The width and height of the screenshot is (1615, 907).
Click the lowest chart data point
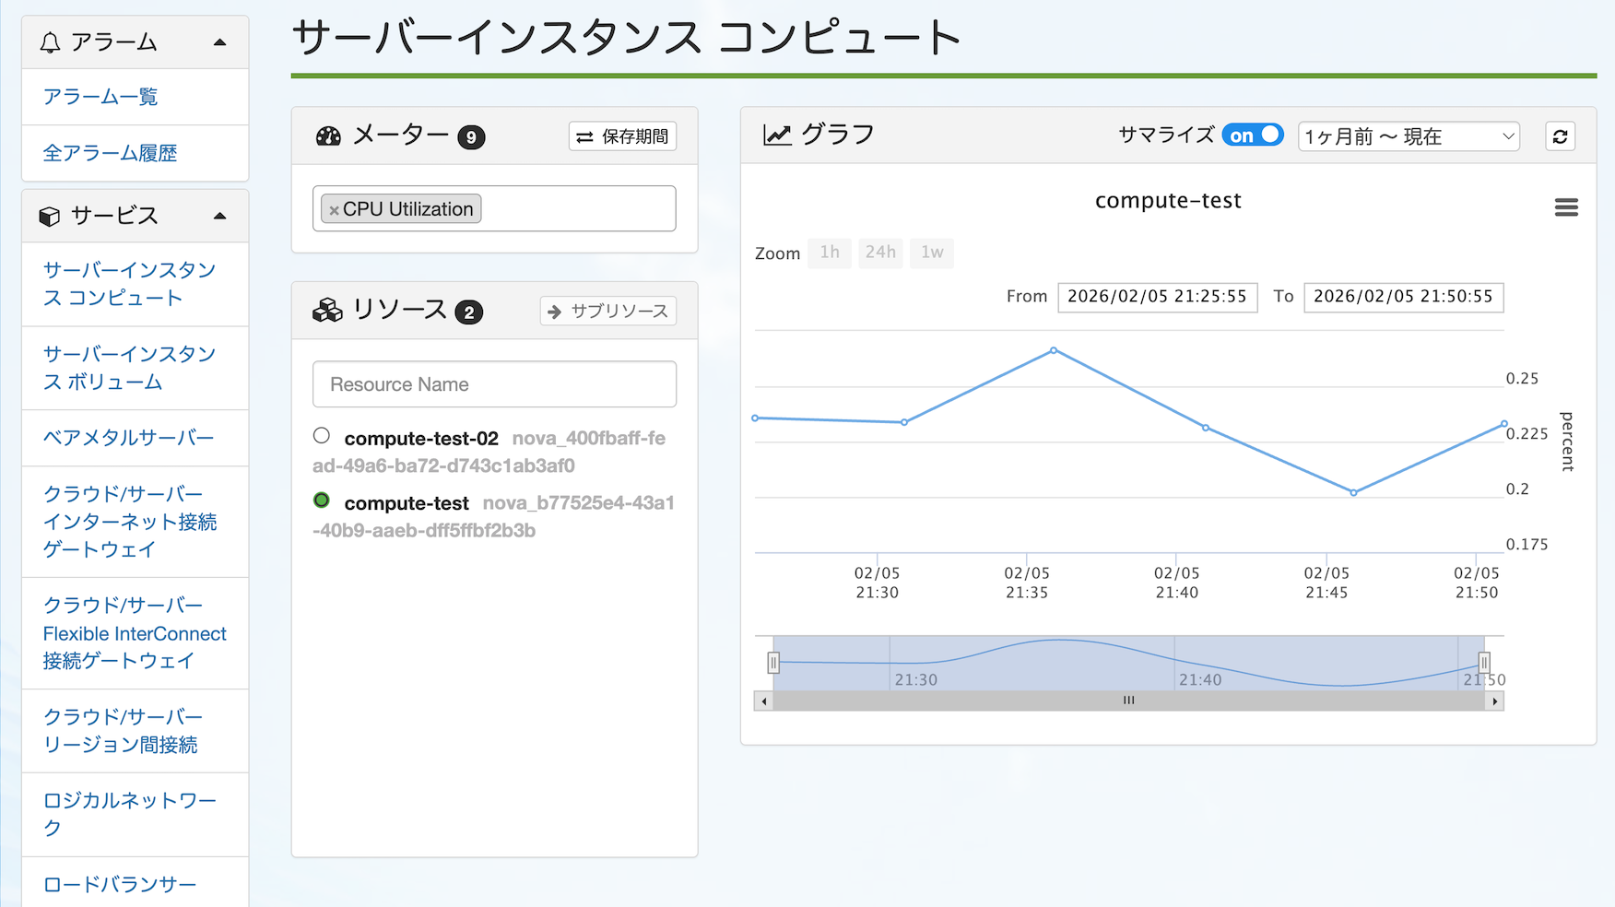point(1354,492)
